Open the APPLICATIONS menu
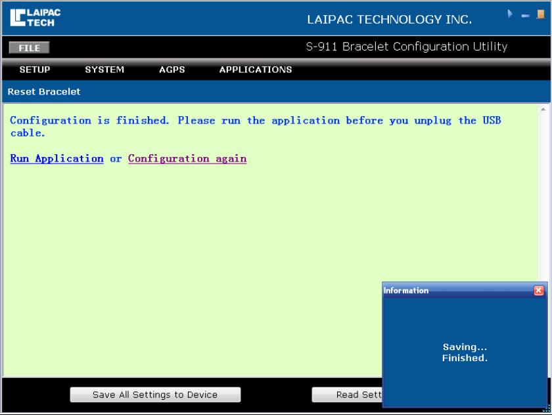This screenshot has height=415, width=552. coord(256,70)
